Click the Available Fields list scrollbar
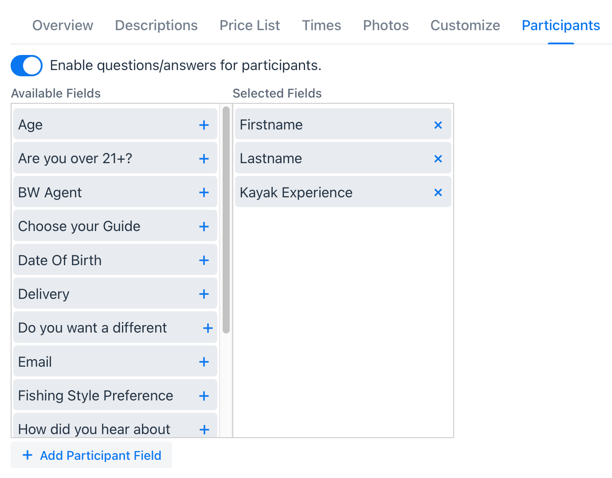612x478 pixels. point(226,219)
